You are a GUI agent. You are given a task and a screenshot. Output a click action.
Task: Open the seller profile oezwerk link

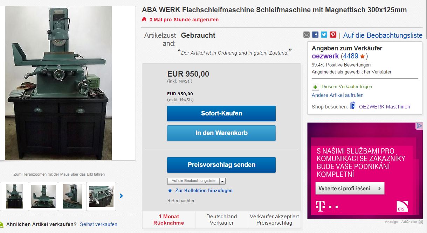coord(325,56)
